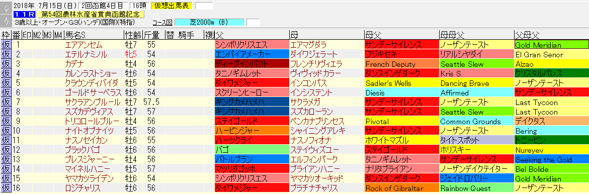Click the empty box beside 仮想出馬表
The image size is (589, 194).
pyautogui.click(x=204, y=6)
